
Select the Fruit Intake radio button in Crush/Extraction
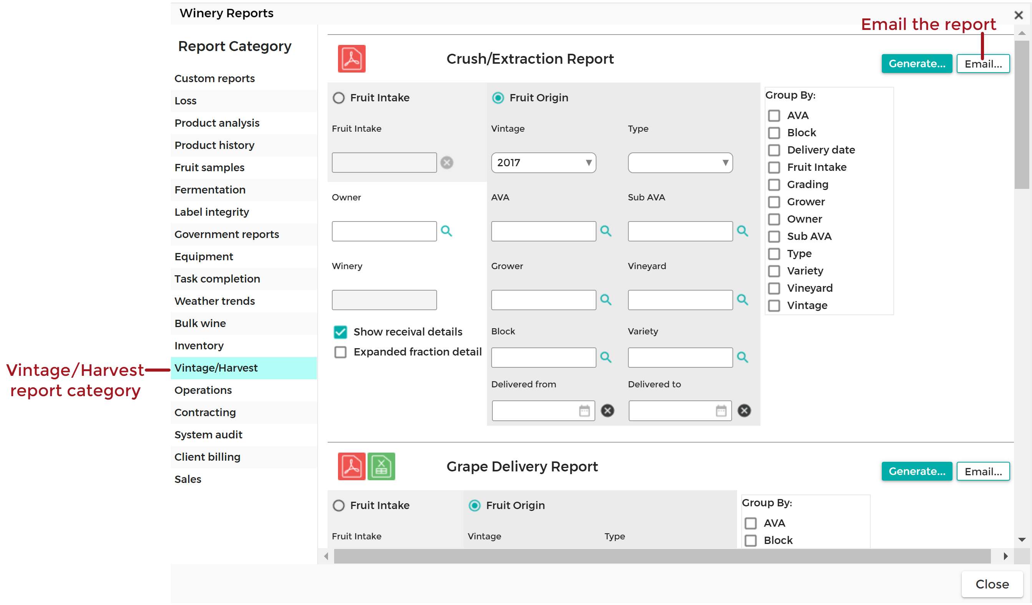click(x=338, y=98)
